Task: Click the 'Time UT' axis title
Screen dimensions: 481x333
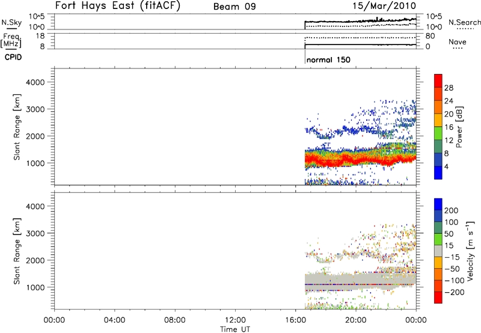Action: (235, 329)
